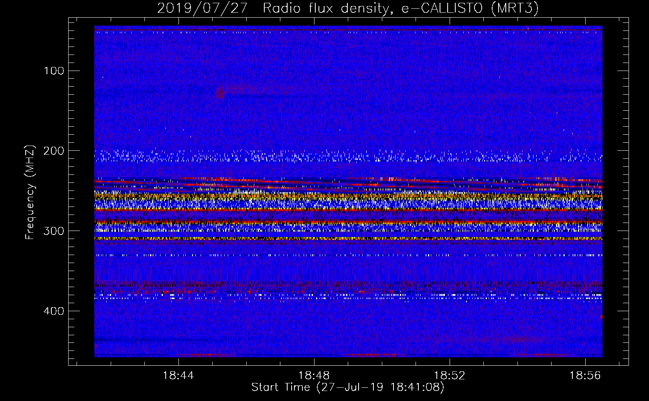Click the '18:44' time axis label
649x401 pixels.
178,375
